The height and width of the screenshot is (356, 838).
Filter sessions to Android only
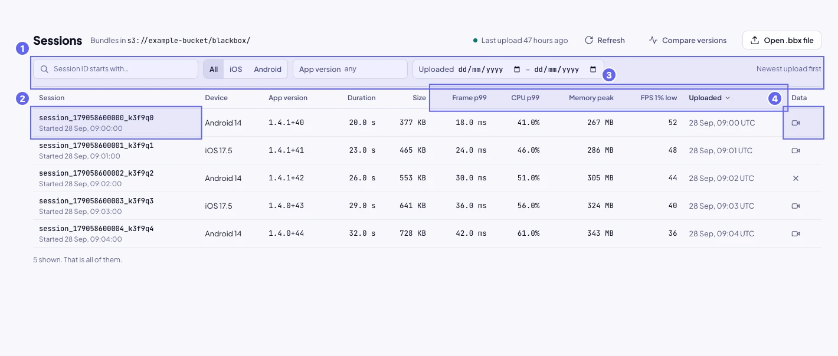tap(268, 69)
